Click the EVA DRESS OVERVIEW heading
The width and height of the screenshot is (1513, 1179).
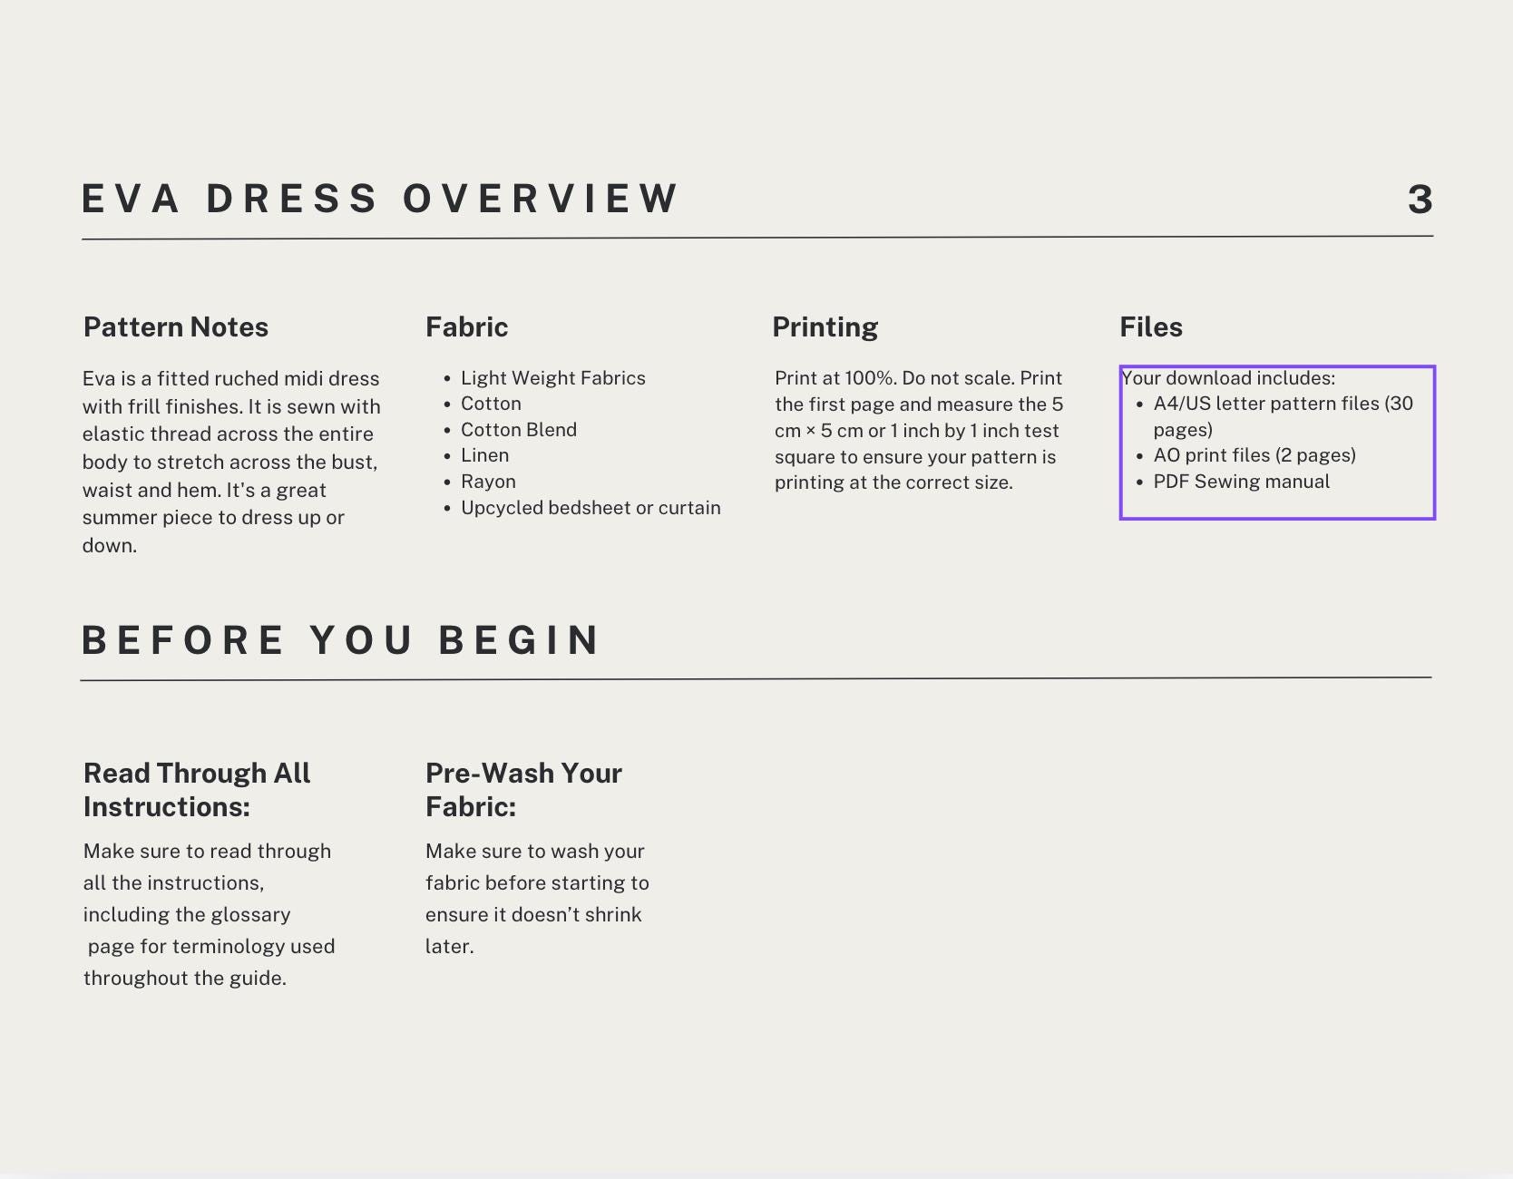[379, 199]
